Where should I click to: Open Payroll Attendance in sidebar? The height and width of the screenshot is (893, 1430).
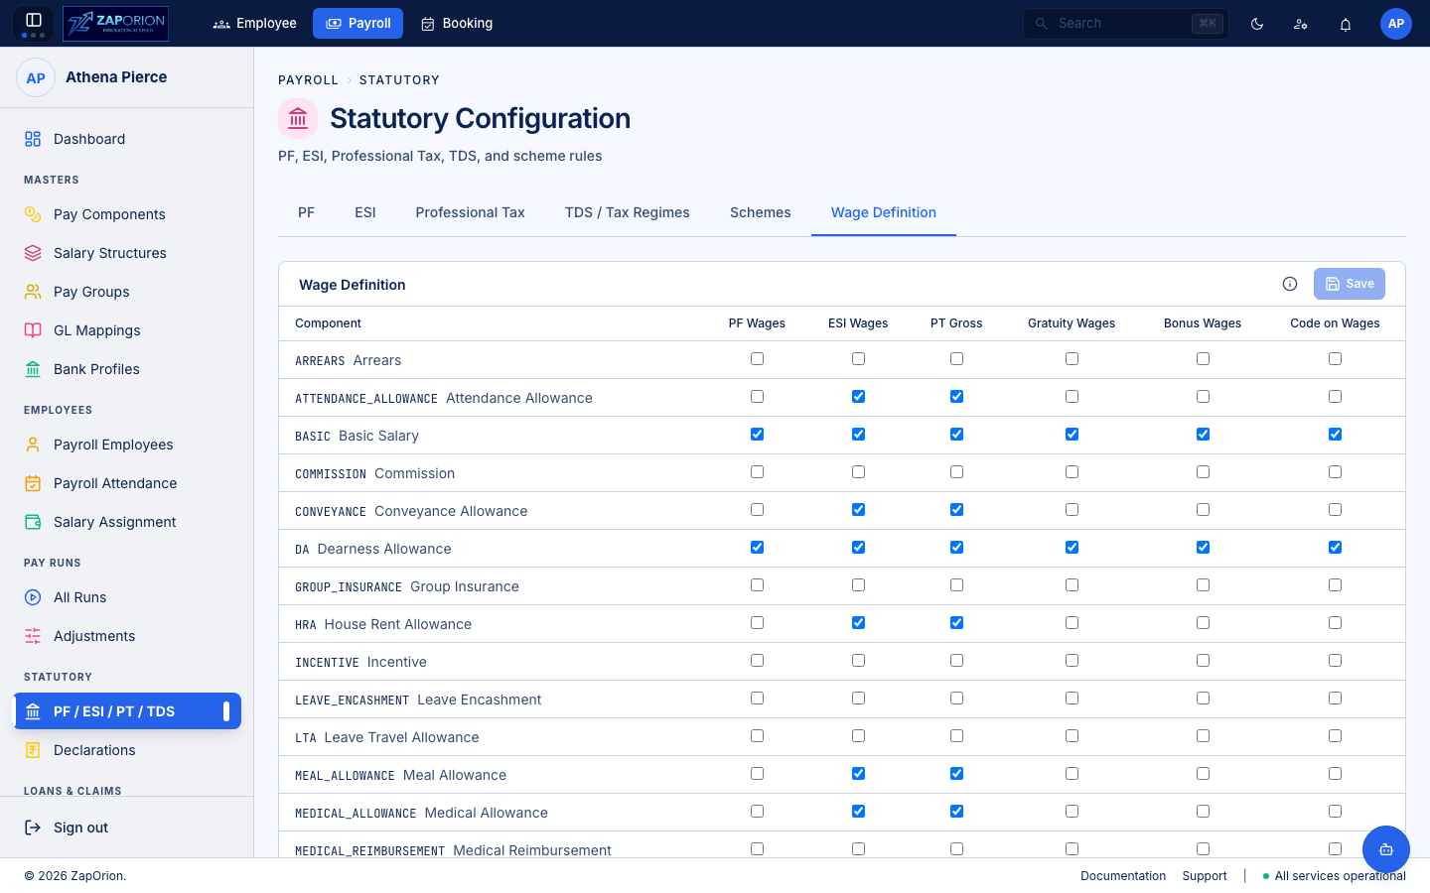point(127,483)
